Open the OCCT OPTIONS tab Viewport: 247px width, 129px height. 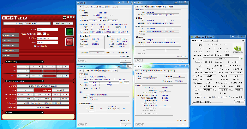10,55
